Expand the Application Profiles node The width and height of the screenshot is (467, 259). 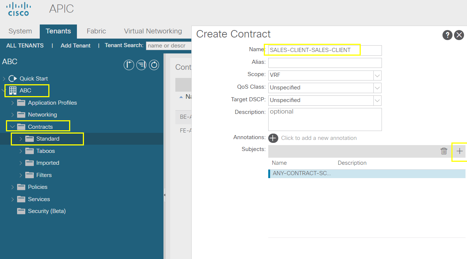[13, 102]
